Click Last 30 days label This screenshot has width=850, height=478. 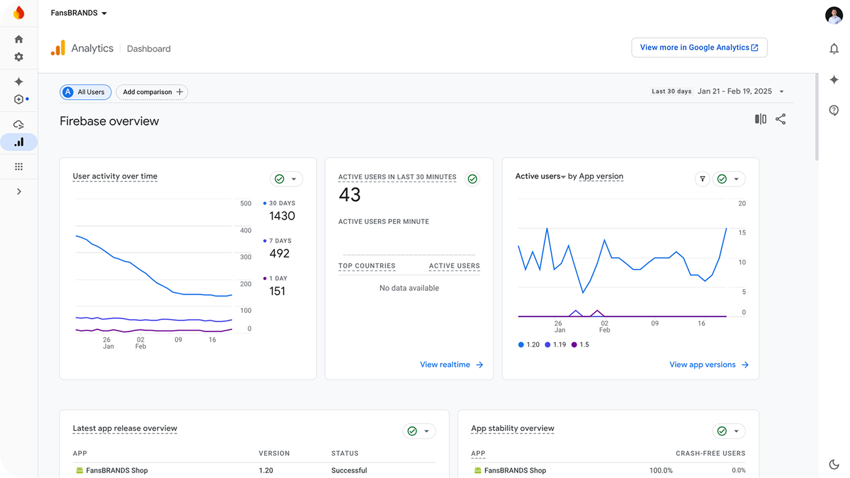click(671, 92)
